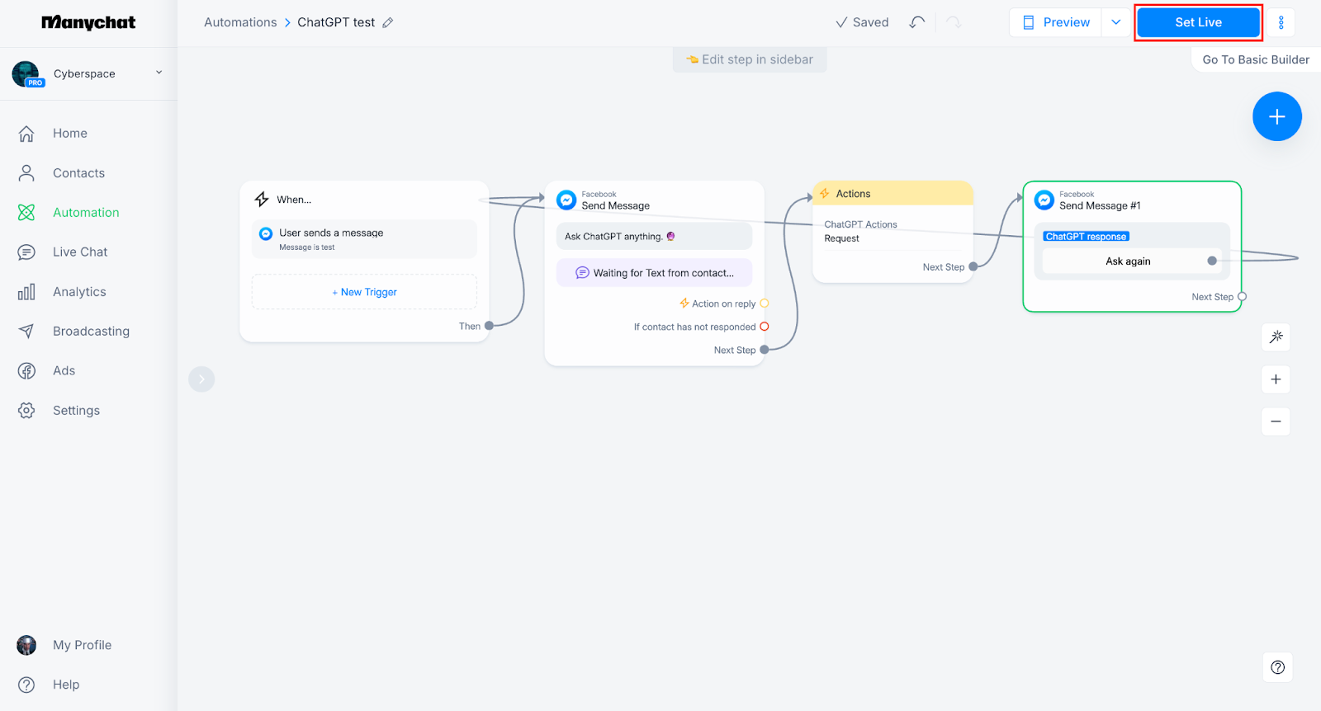
Task: Select the Automation atom icon
Action: tap(26, 212)
